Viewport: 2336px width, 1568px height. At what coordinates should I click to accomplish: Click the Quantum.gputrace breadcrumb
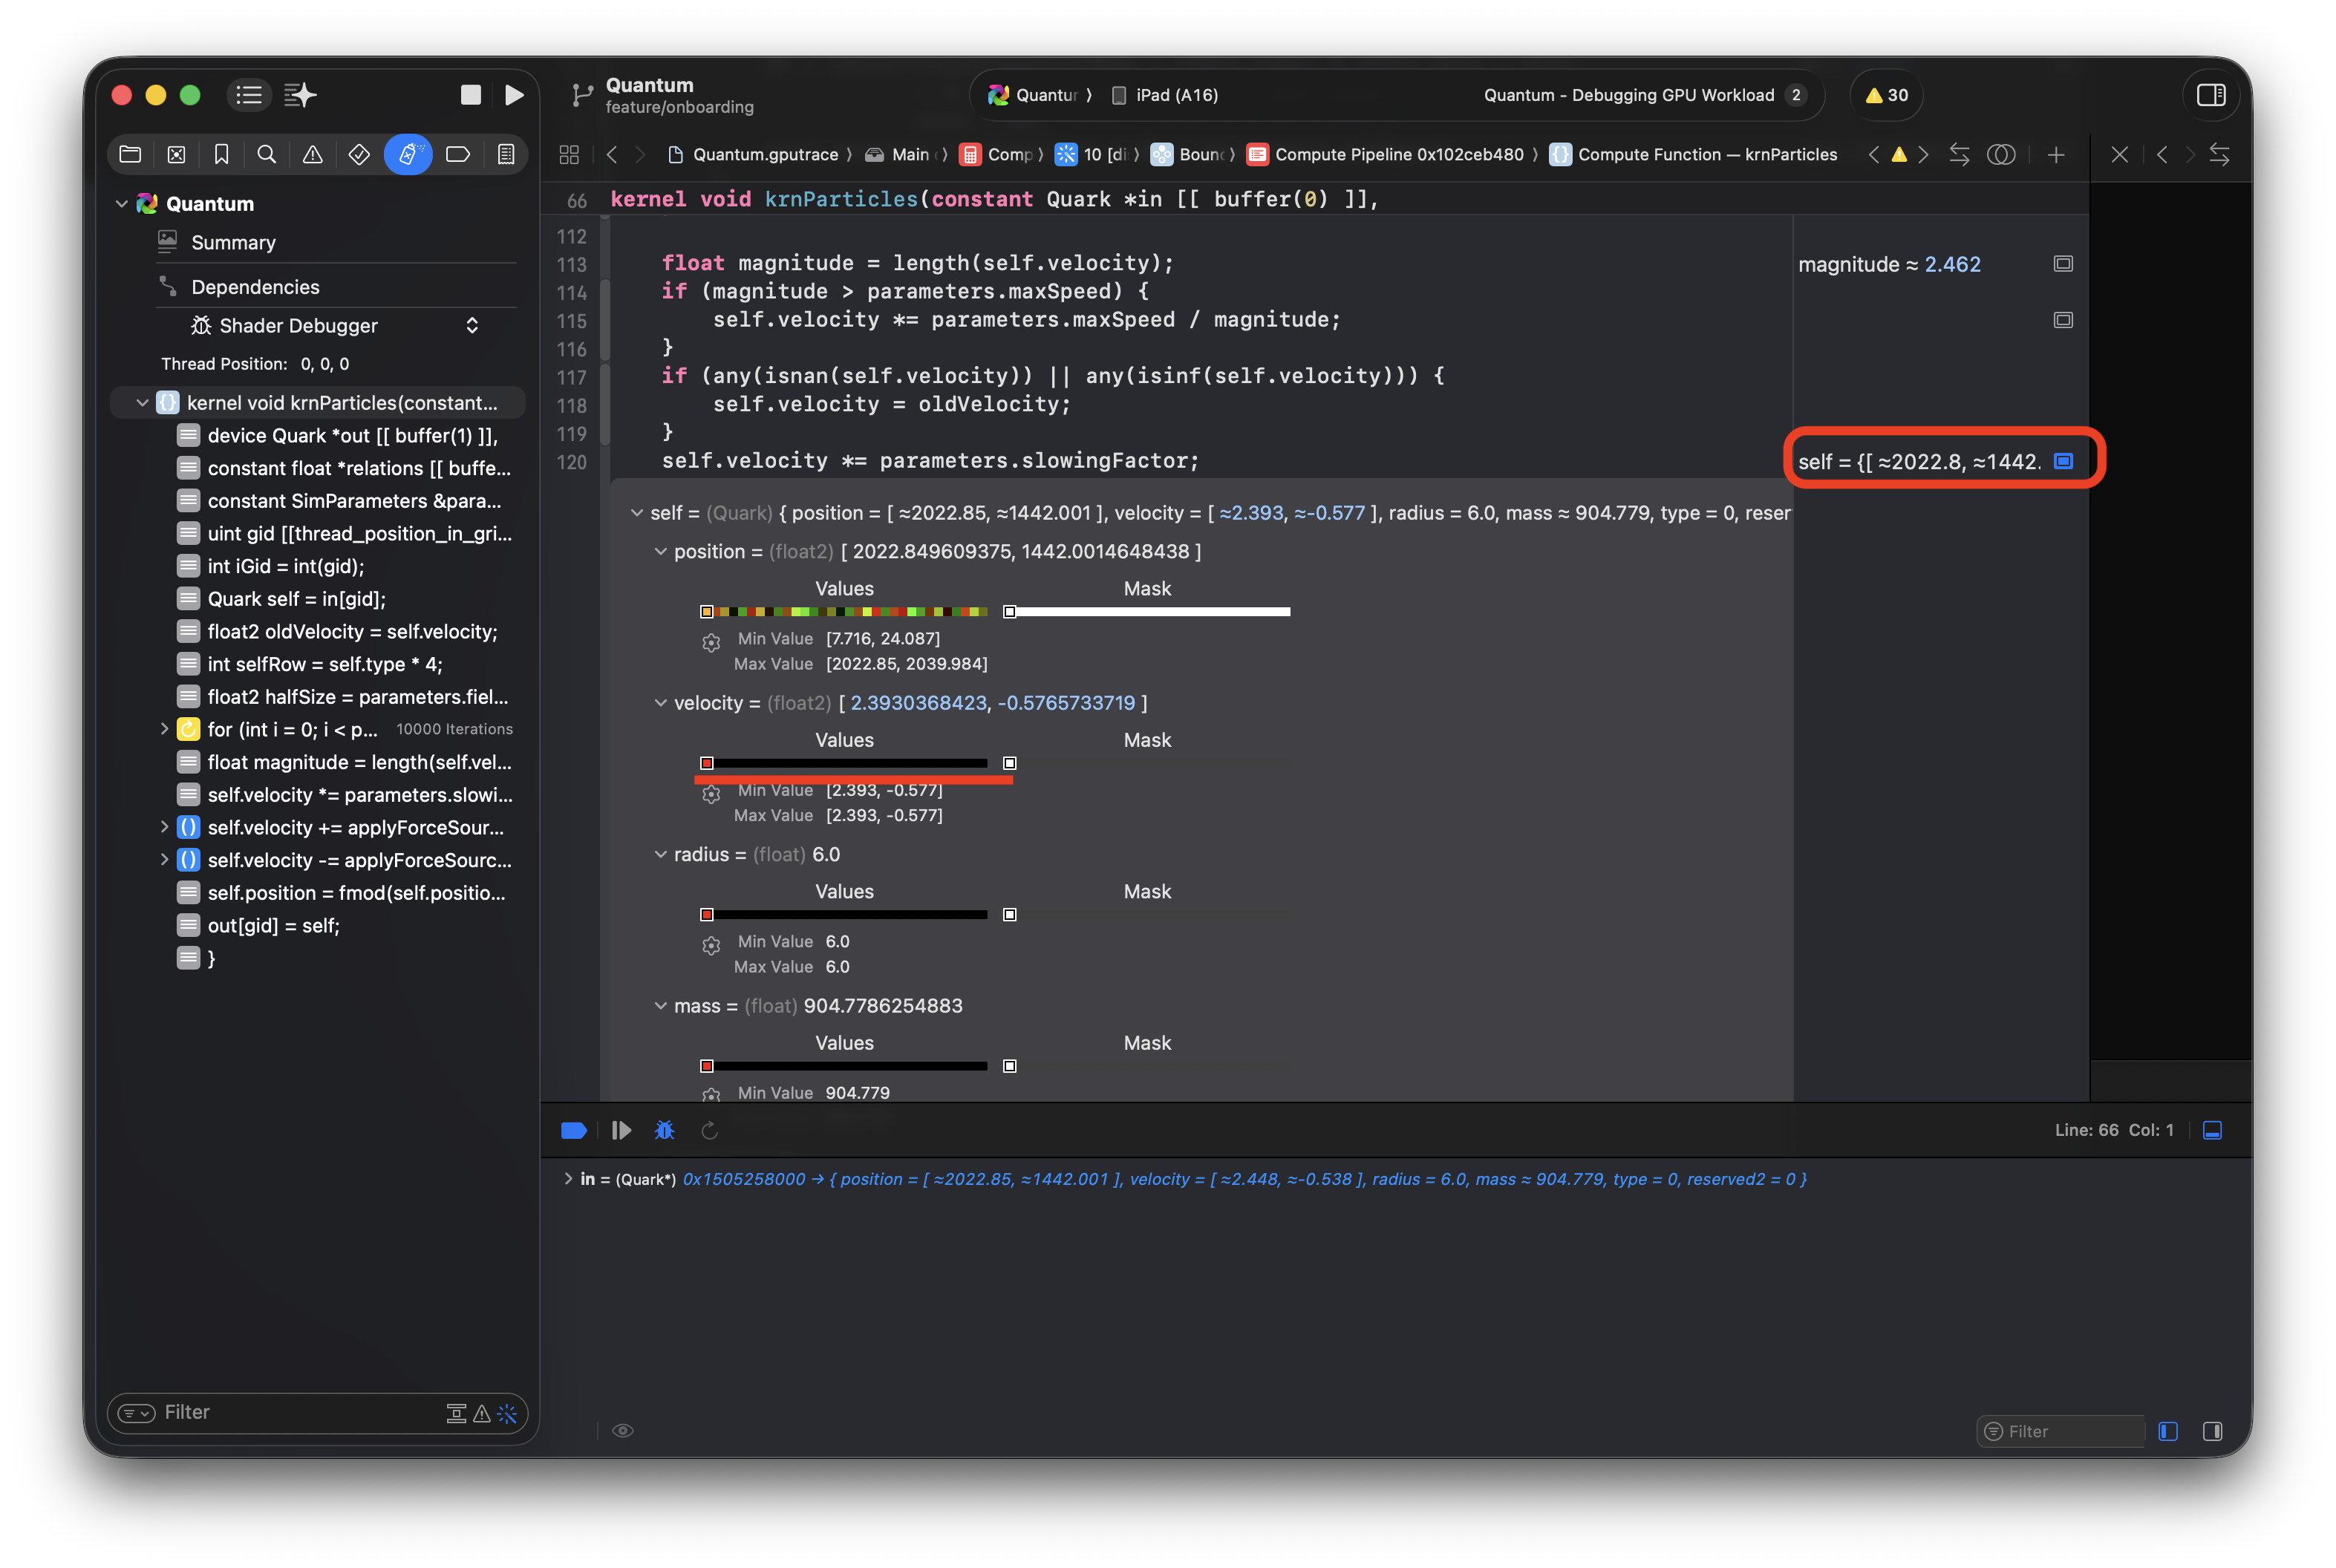tap(764, 154)
